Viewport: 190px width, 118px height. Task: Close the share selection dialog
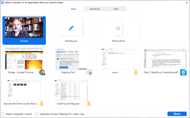(186, 2)
